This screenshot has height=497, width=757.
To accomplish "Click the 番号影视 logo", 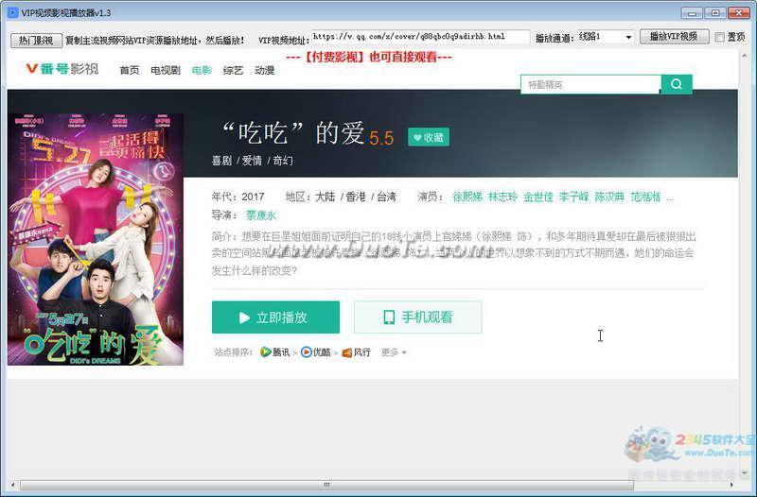I will (x=62, y=69).
